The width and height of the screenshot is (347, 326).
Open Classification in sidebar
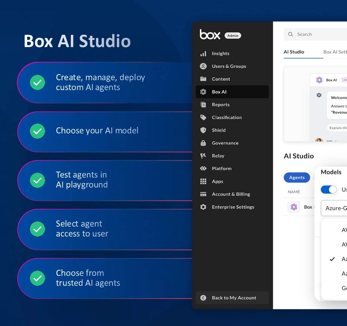[x=232, y=117]
